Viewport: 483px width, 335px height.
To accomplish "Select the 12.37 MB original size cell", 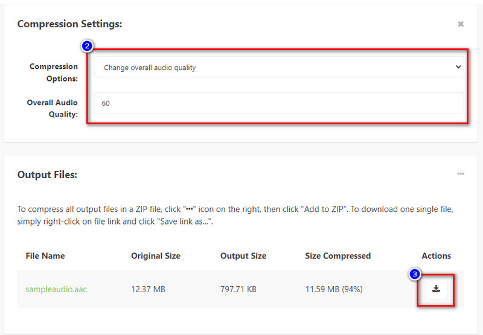I will 148,289.
